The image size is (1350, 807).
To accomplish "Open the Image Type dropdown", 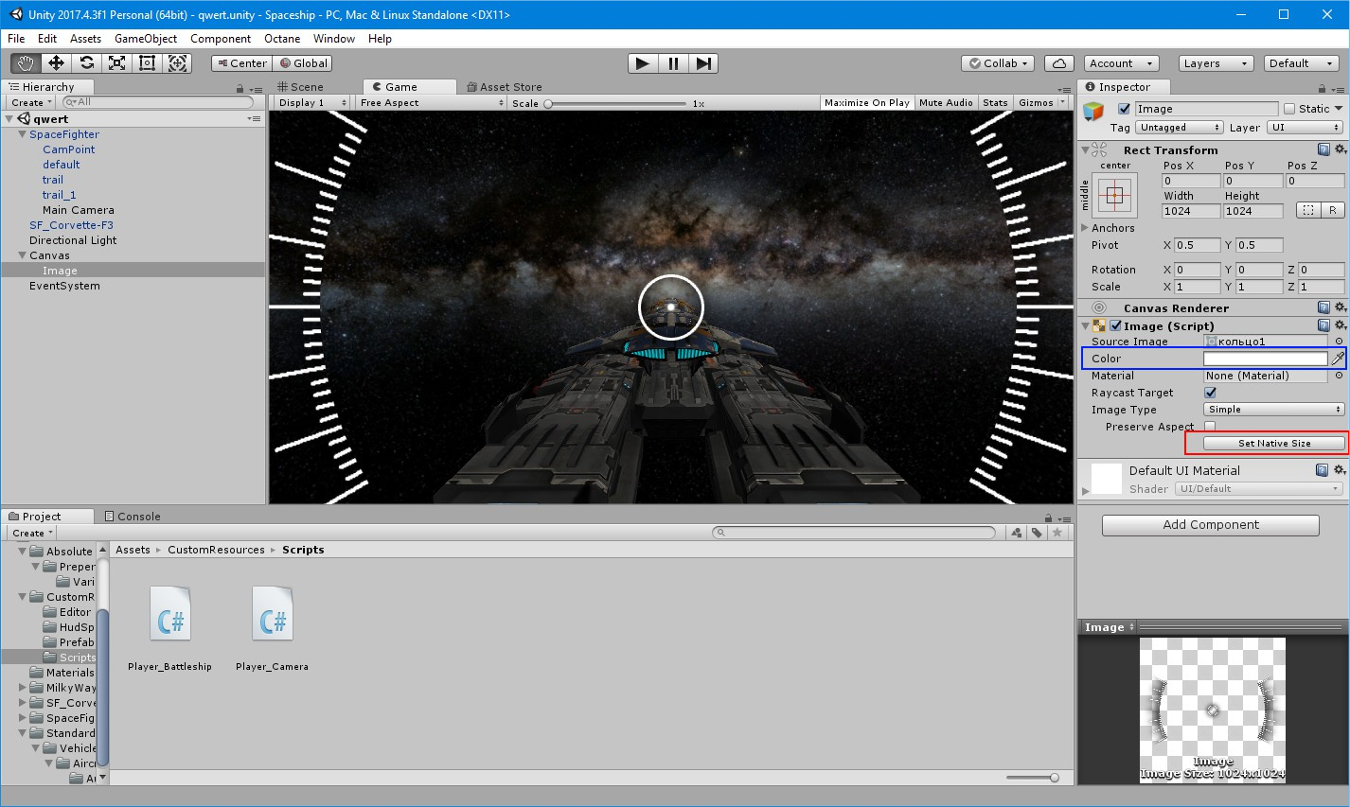I will pyautogui.click(x=1273, y=410).
